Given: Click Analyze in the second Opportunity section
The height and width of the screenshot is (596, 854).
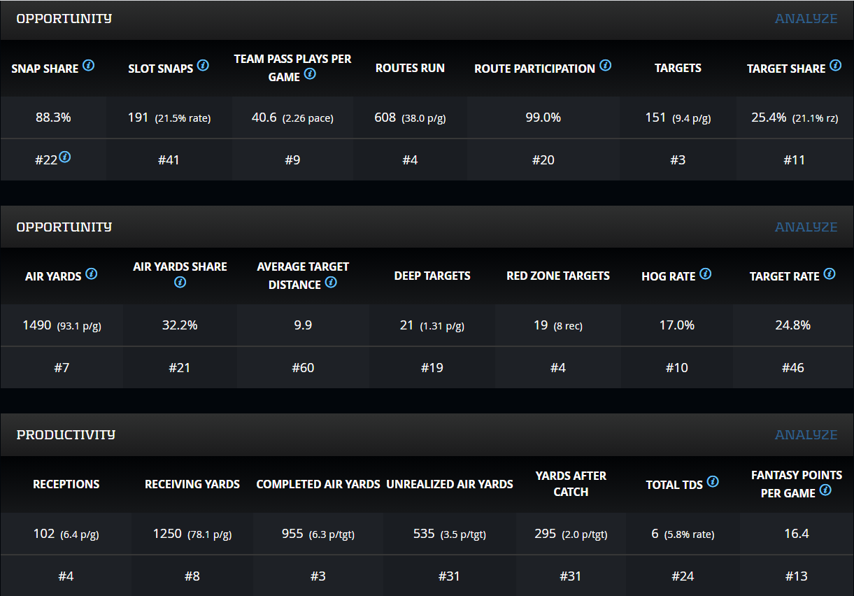Looking at the screenshot, I should pos(806,227).
